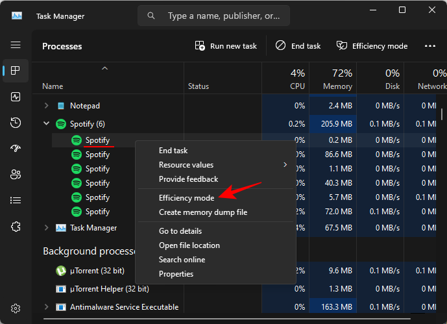Viewport: 447px width, 324px height.
Task: Select the Spotify child process using 72.0 MB
Action: [x=97, y=212]
